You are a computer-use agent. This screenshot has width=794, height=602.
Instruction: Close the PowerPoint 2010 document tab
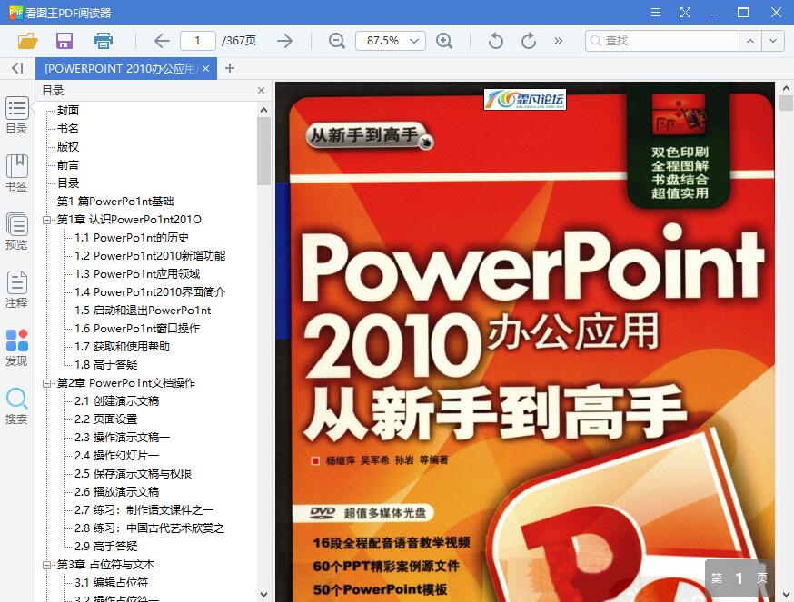(205, 68)
